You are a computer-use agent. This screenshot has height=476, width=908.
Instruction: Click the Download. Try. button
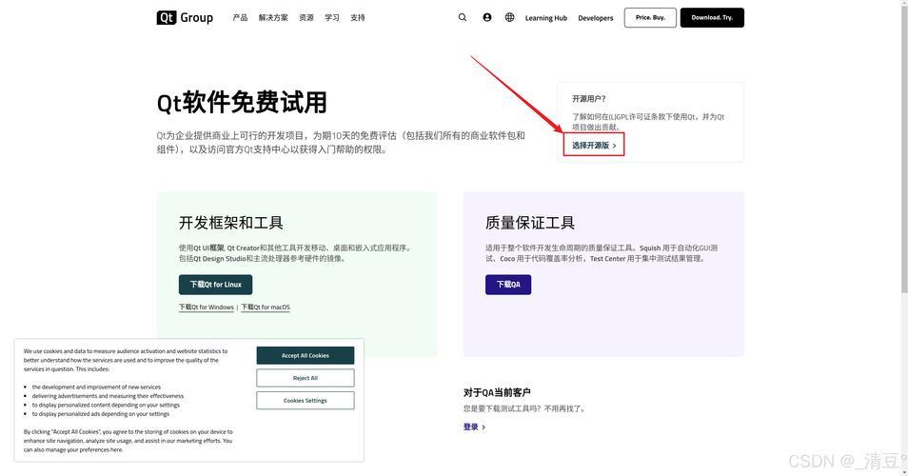(712, 17)
